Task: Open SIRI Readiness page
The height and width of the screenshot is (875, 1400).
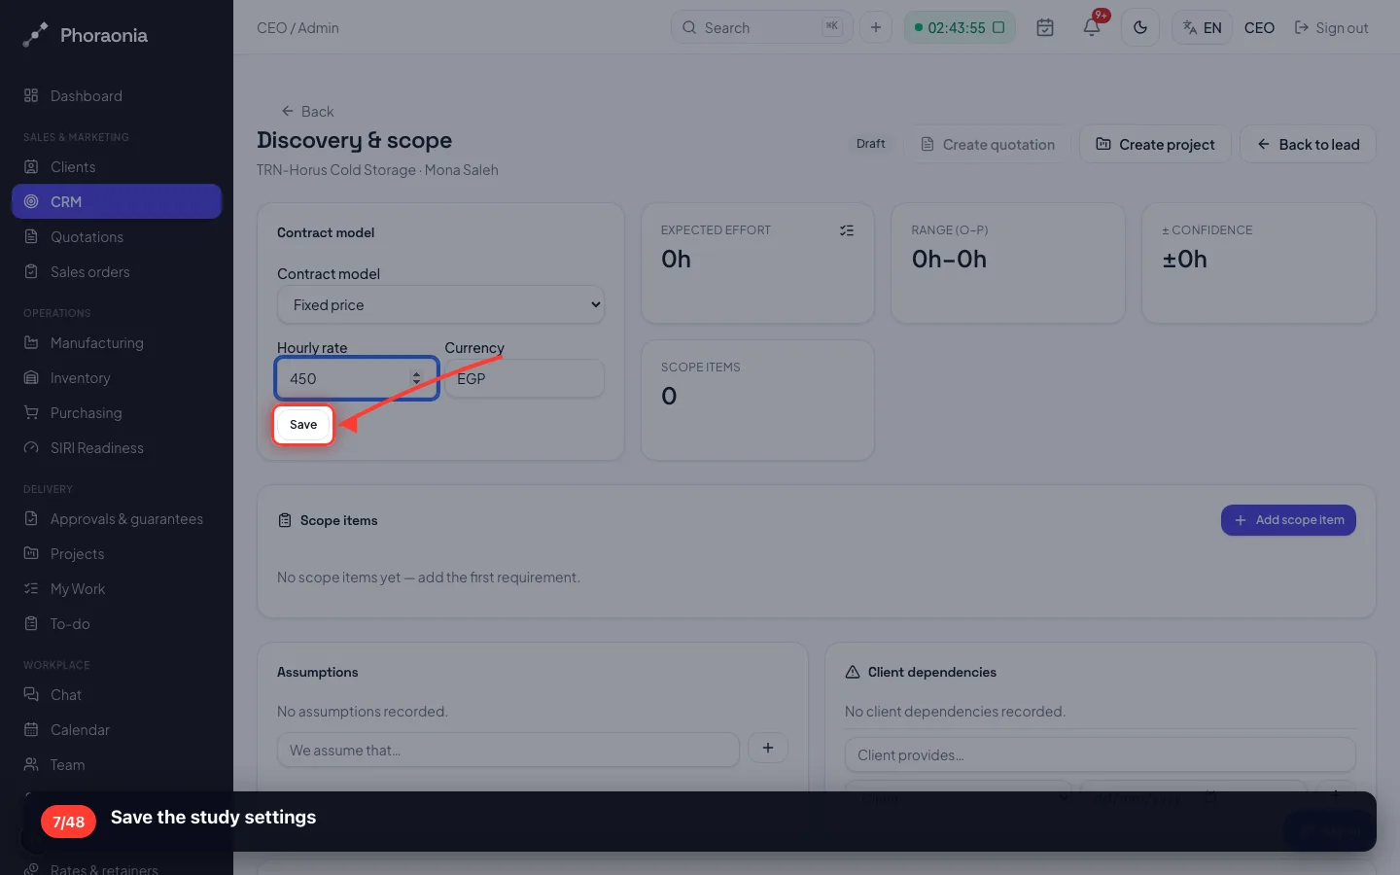Action: 117,448
